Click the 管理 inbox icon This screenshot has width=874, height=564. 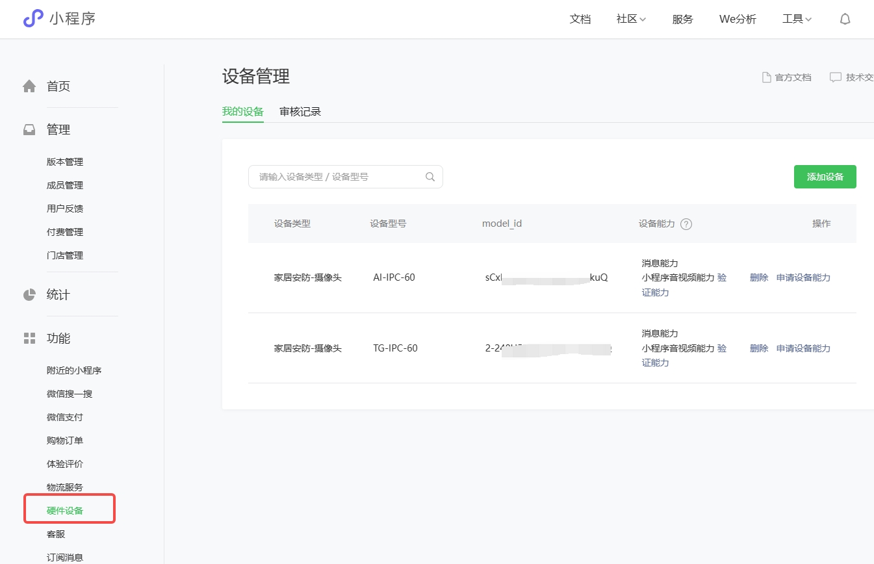(x=29, y=130)
